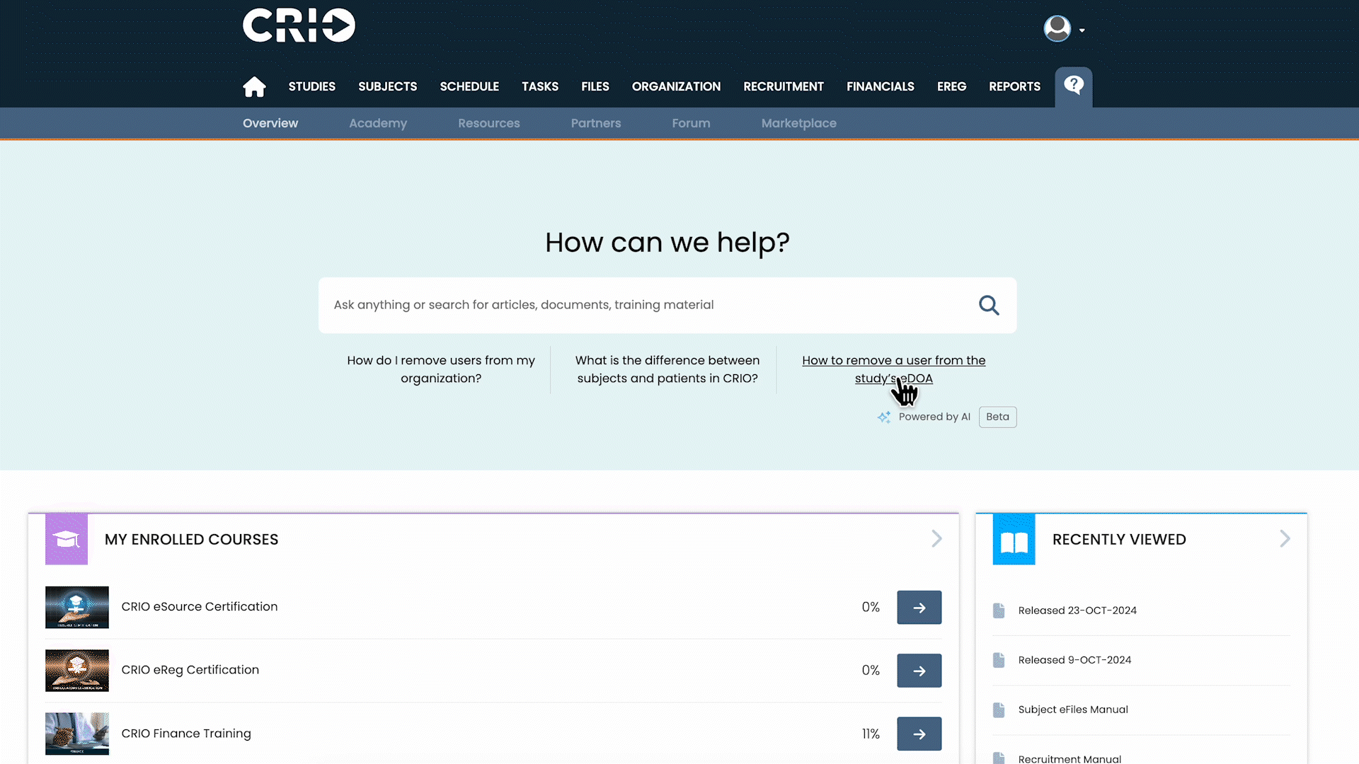Expand Recently Viewed chevron
Image resolution: width=1359 pixels, height=764 pixels.
[1285, 539]
